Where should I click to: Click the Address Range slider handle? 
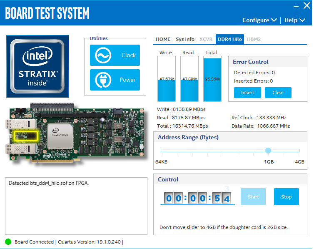point(268,151)
